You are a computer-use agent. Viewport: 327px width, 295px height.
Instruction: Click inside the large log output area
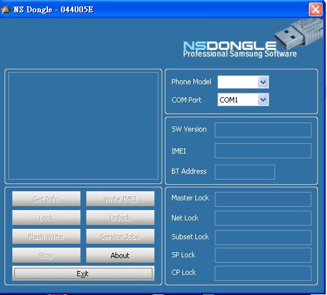tap(83, 126)
